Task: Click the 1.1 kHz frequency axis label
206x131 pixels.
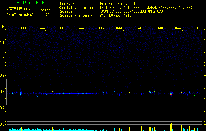Action: point(3,43)
